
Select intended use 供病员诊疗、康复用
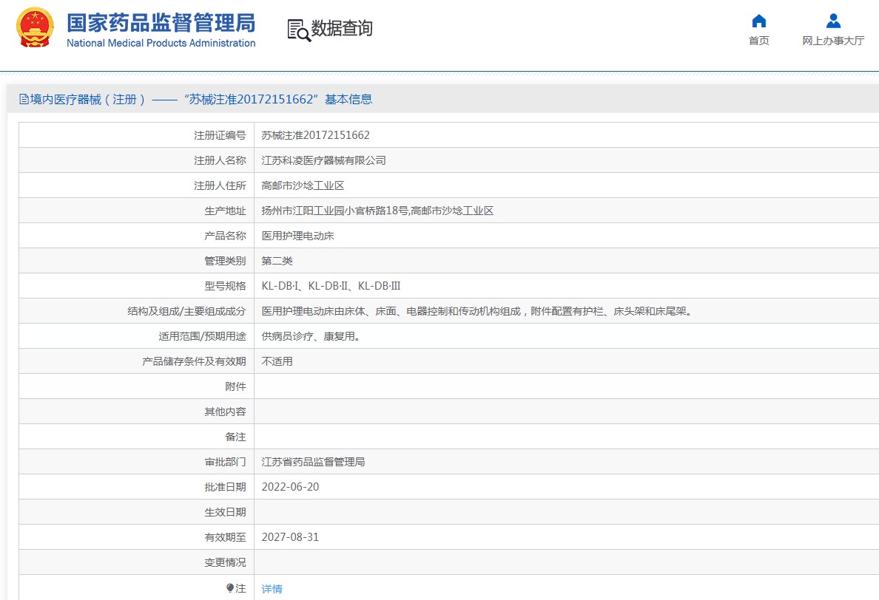coord(311,336)
